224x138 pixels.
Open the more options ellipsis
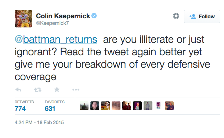76,90
